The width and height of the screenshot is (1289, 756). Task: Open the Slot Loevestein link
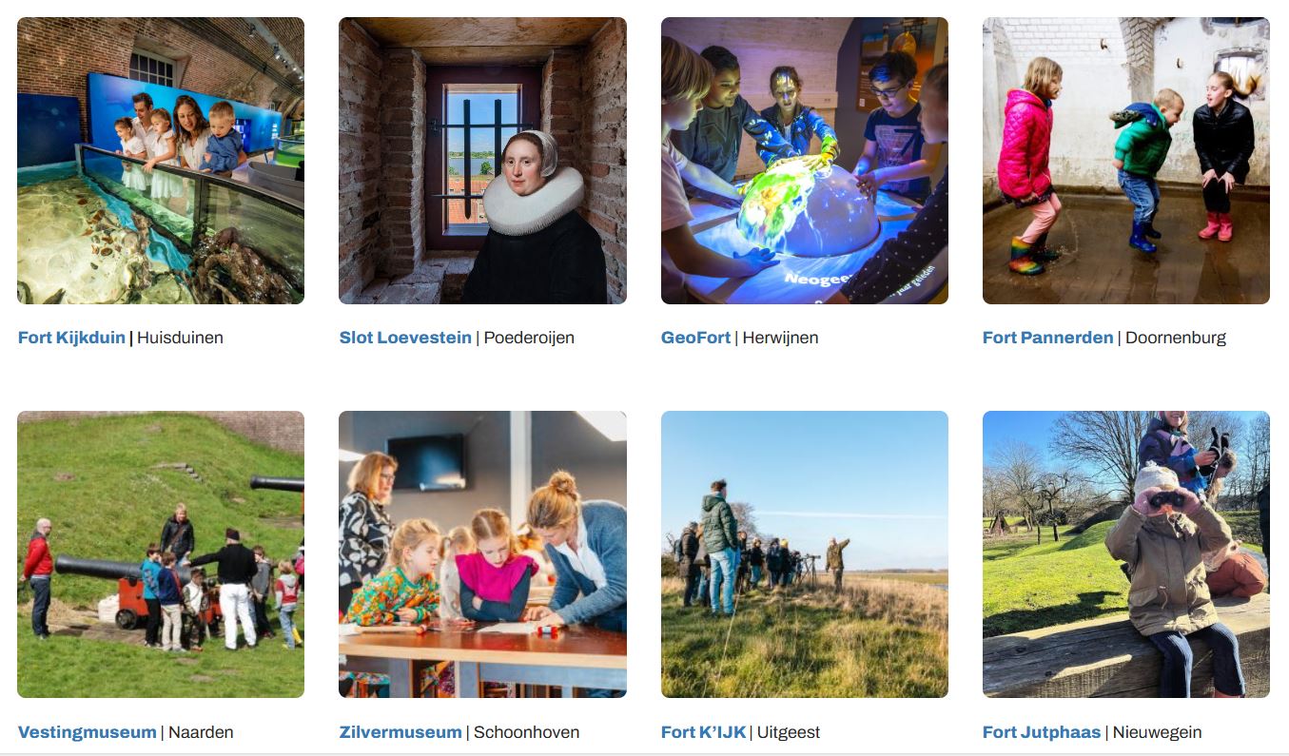tap(405, 338)
